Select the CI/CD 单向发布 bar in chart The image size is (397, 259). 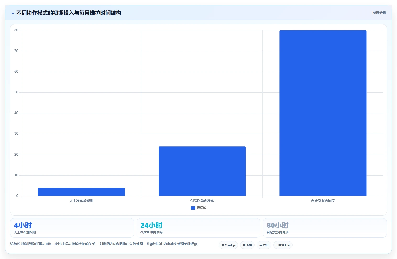(202, 171)
